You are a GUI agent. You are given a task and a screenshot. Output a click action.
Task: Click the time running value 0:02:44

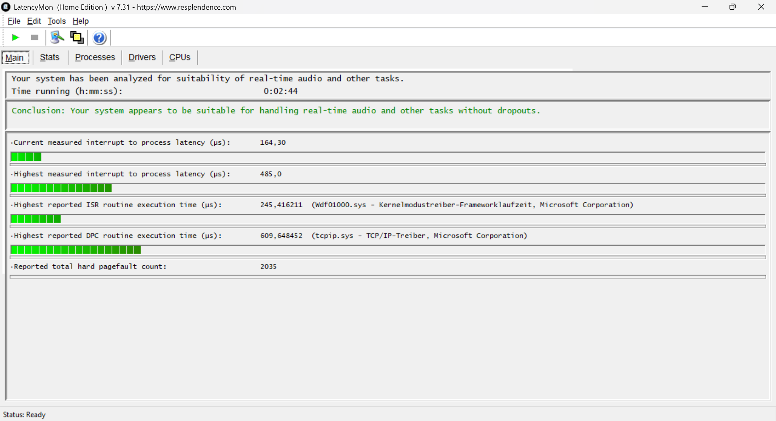point(280,91)
